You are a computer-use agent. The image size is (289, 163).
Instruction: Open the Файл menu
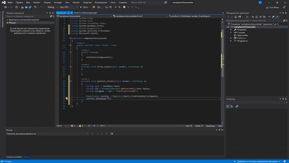pos(10,3)
